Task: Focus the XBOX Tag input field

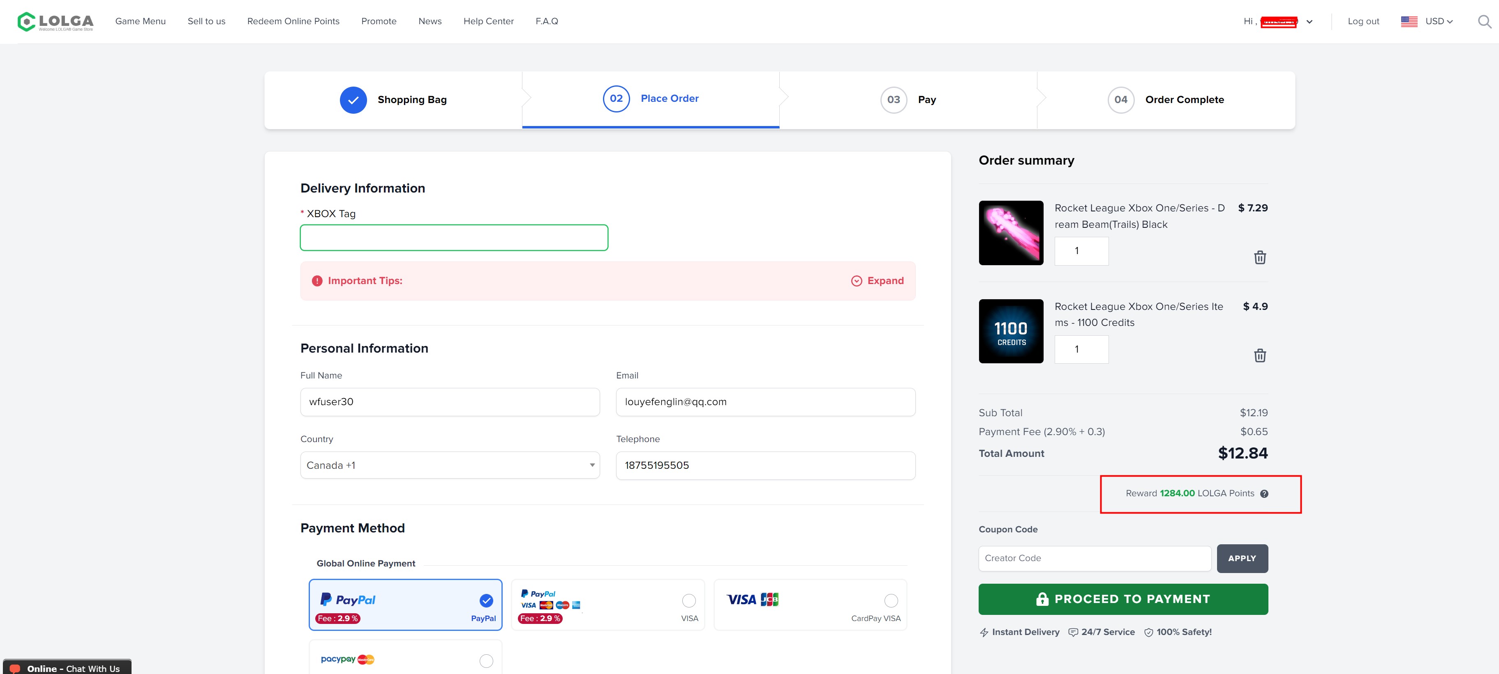Action: pos(454,238)
